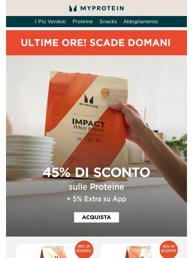The image size is (193, 258).
Task: Open the MYPROTEIN wordmark link
Action: (x=102, y=8)
